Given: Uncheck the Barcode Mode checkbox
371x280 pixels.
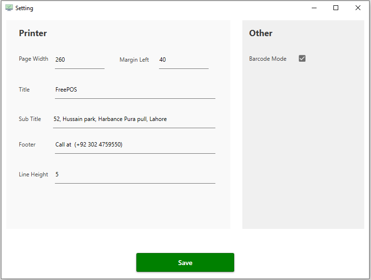Looking at the screenshot, I should pyautogui.click(x=302, y=58).
